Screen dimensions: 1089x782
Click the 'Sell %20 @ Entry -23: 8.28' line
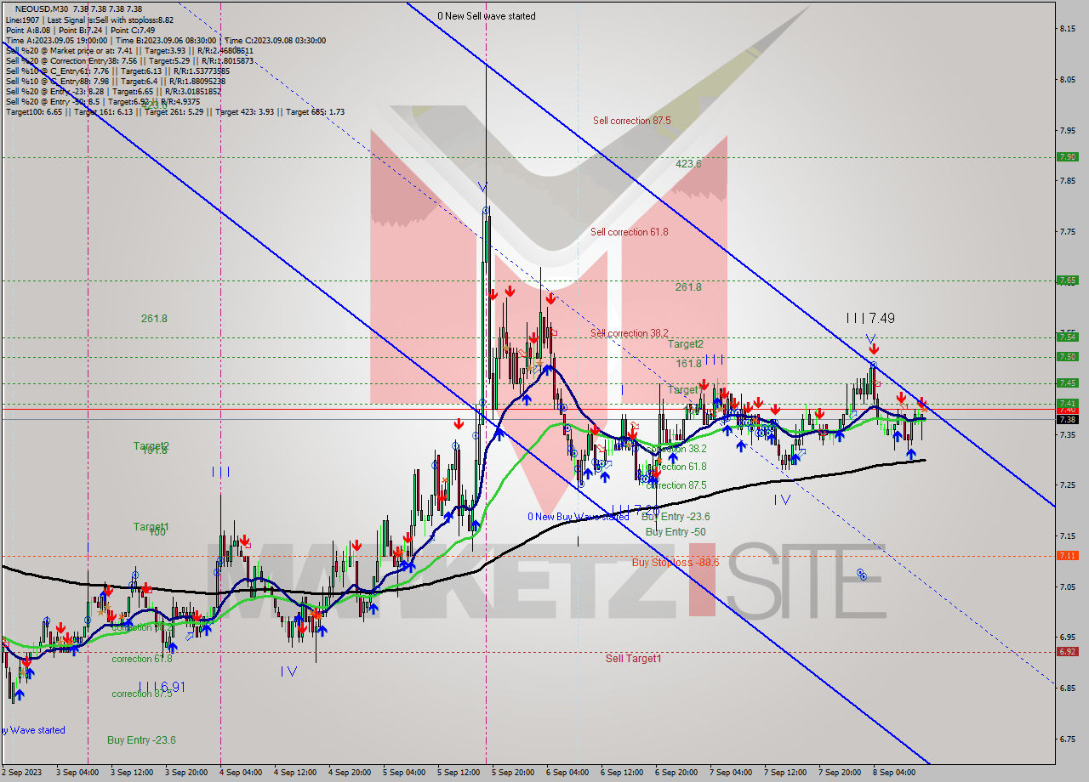click(x=113, y=91)
